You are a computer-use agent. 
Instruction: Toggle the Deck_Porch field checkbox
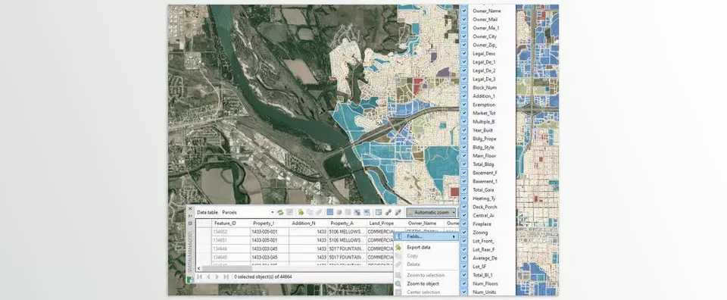pos(464,207)
